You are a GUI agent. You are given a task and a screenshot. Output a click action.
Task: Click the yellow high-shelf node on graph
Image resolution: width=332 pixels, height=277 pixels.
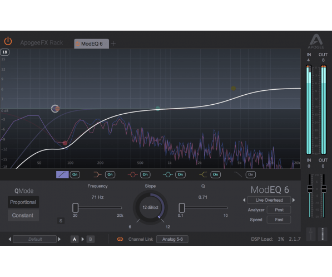tap(234, 88)
